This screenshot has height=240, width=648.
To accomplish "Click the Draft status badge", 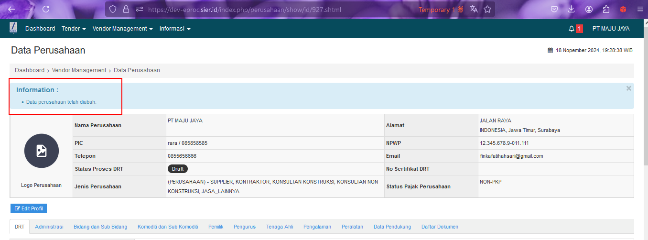I will [178, 169].
